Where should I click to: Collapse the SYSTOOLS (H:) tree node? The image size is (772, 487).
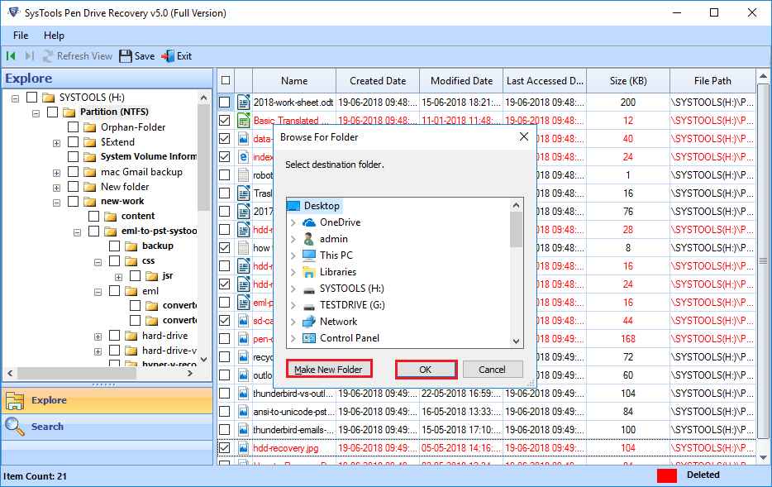pyautogui.click(x=15, y=98)
